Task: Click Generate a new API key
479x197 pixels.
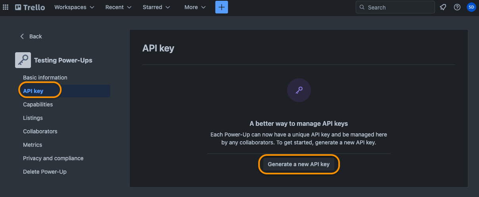Action: (x=299, y=164)
